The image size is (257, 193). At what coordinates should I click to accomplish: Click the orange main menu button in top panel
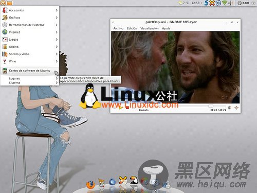(x=3, y=3)
